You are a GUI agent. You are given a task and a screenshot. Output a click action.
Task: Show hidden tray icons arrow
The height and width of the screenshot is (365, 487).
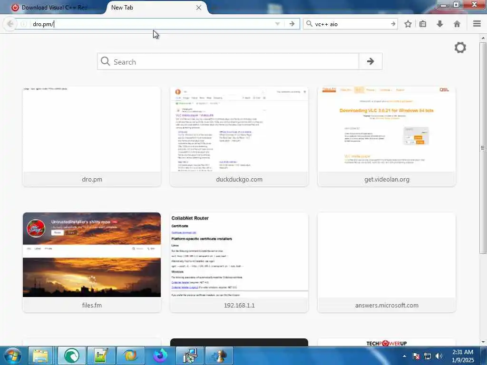tap(404, 356)
